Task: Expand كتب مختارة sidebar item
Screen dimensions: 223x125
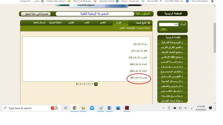Action: [172, 67]
